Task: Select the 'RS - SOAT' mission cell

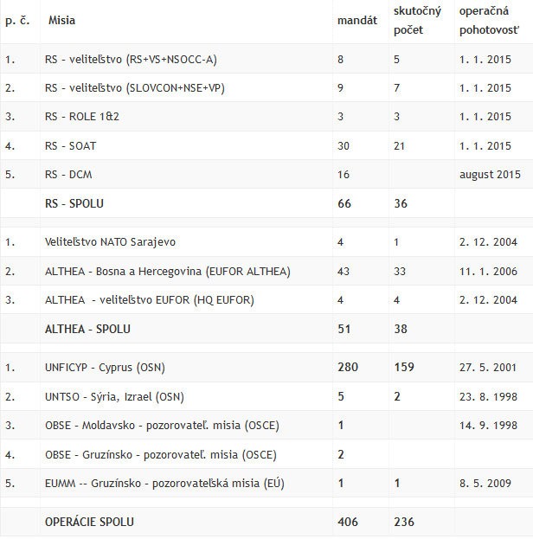Action: [x=74, y=145]
